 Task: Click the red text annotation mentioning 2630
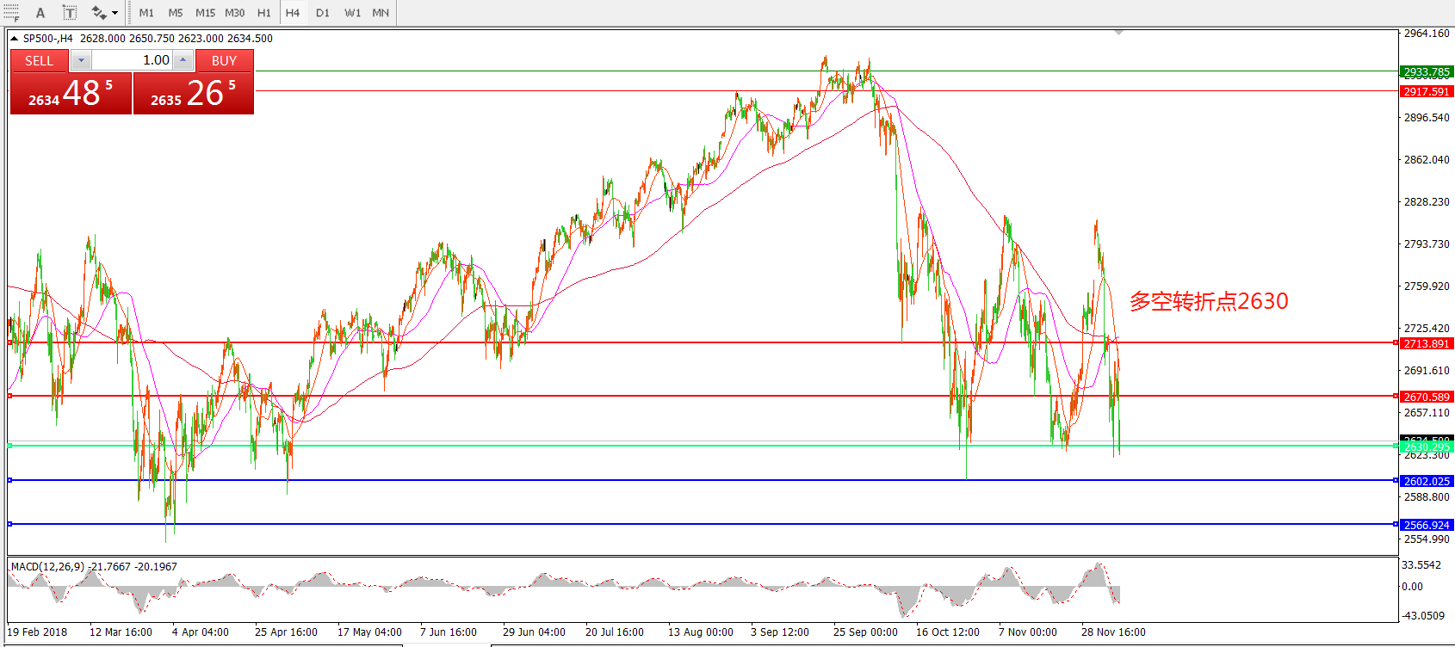click(x=1208, y=301)
